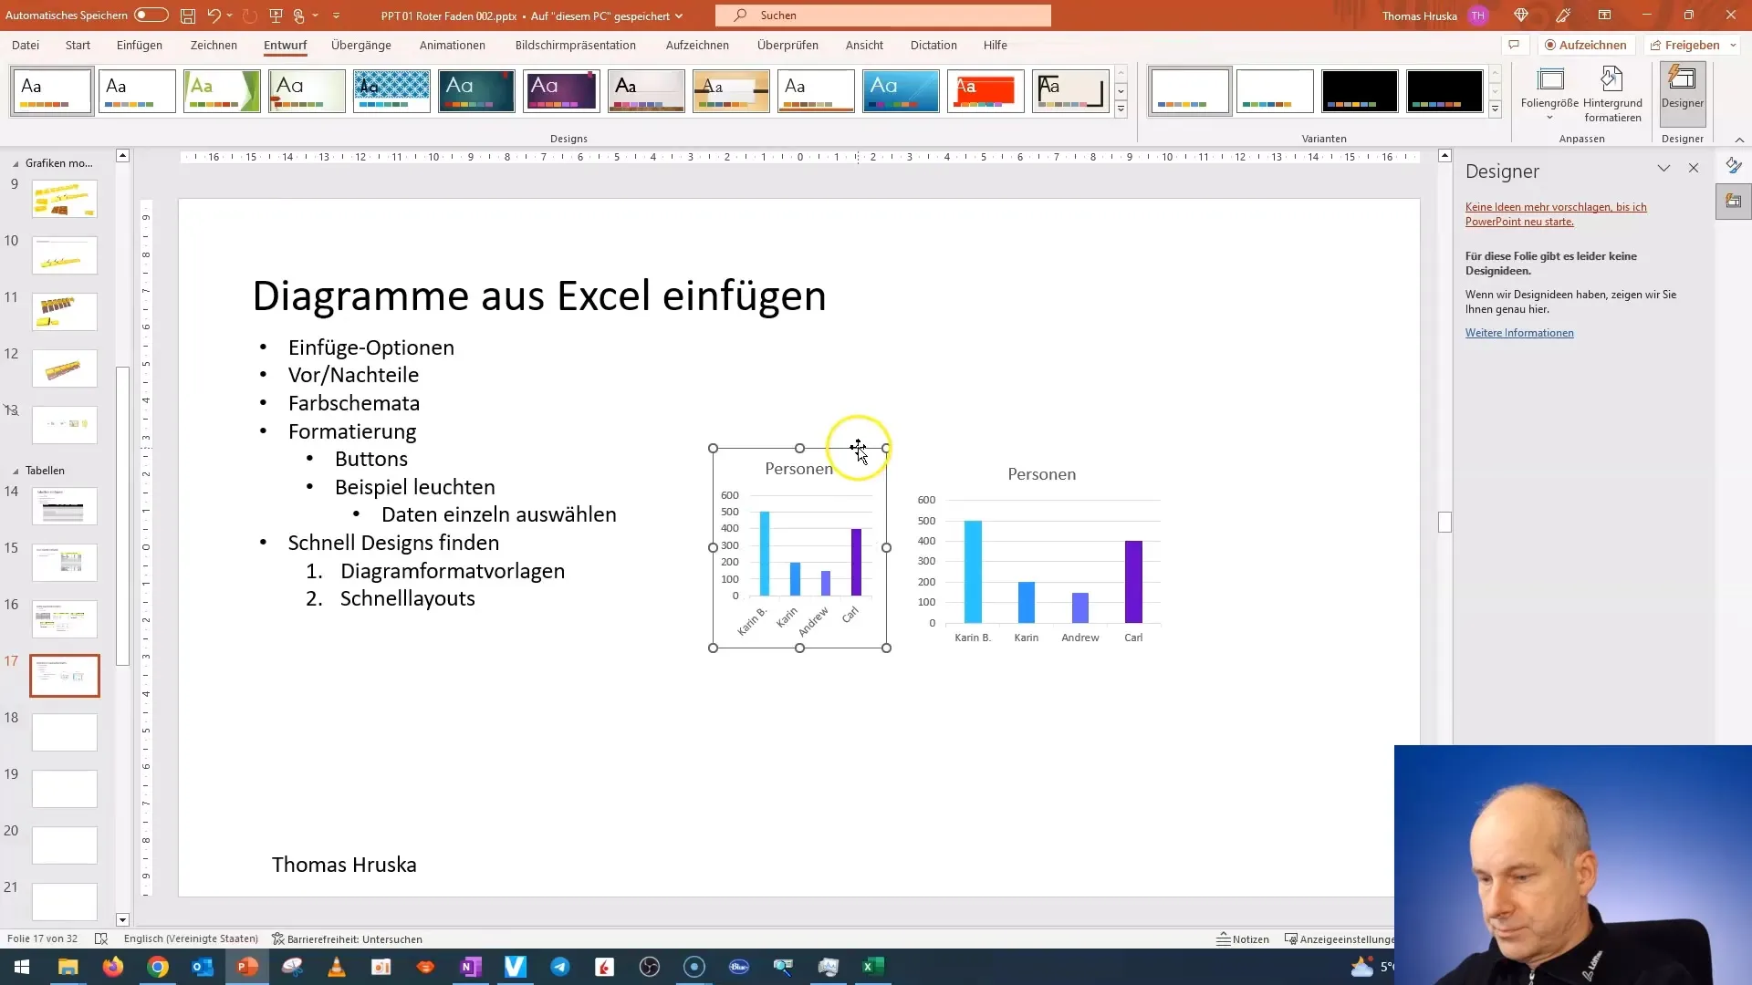The image size is (1752, 985).
Task: Click the Undo arrow icon in the toolbar
Action: [213, 15]
